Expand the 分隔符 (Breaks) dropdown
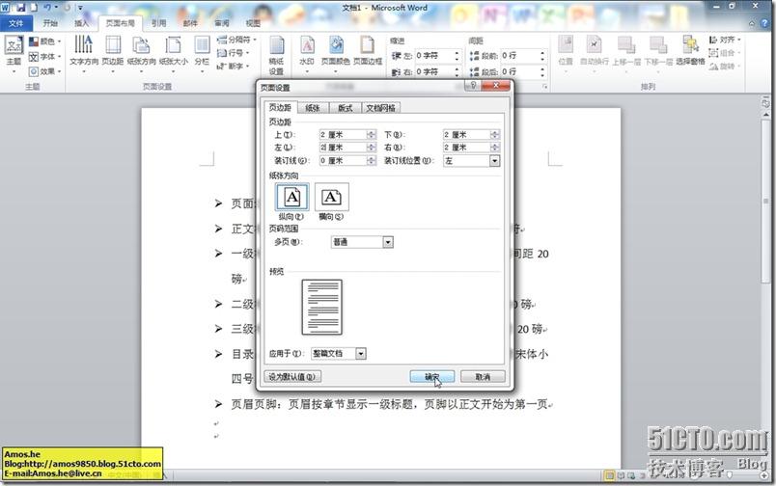Viewport: 776px width, 486px height. click(x=255, y=40)
